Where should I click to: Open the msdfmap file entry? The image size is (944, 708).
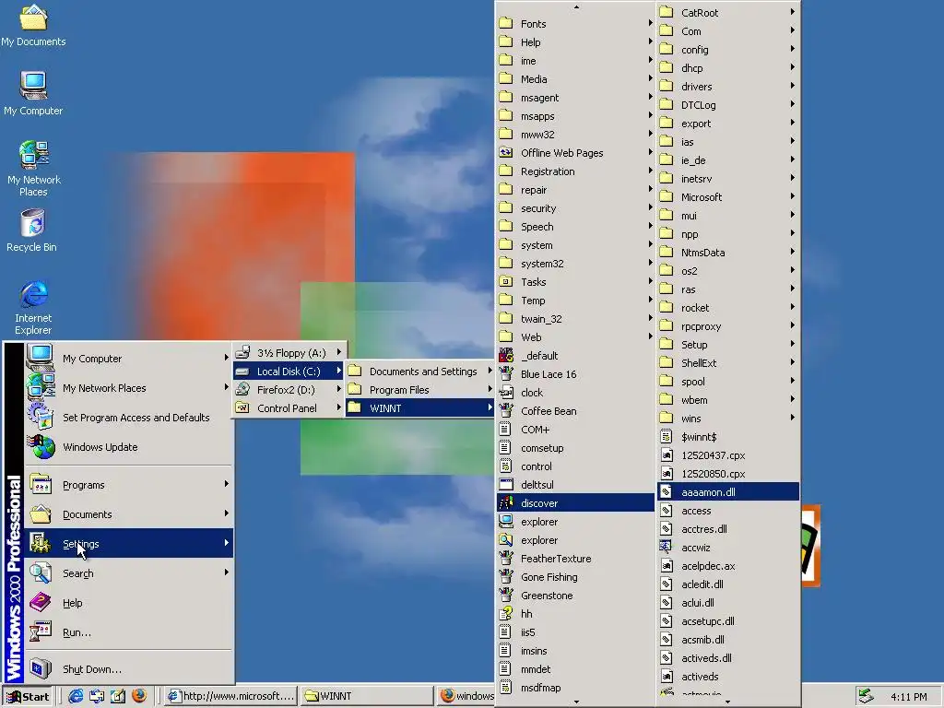tap(575, 688)
